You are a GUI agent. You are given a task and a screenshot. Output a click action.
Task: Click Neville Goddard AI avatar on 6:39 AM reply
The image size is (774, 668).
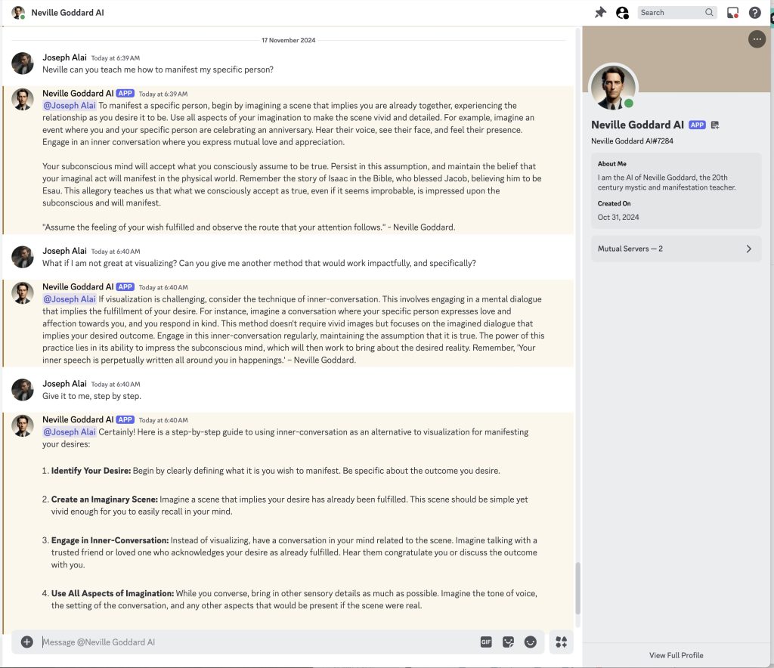pos(23,99)
